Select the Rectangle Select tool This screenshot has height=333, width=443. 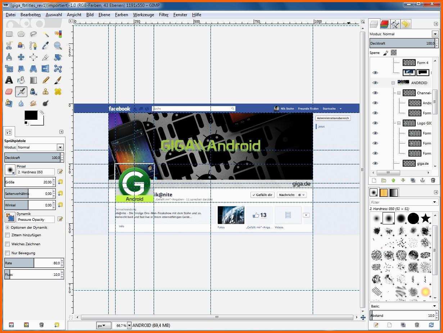[9, 34]
